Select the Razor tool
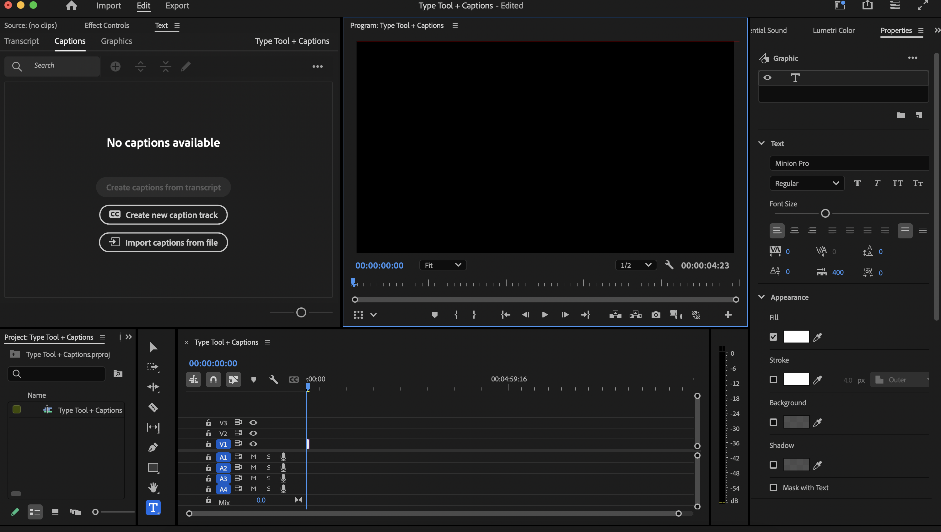The height and width of the screenshot is (532, 941). (x=153, y=408)
